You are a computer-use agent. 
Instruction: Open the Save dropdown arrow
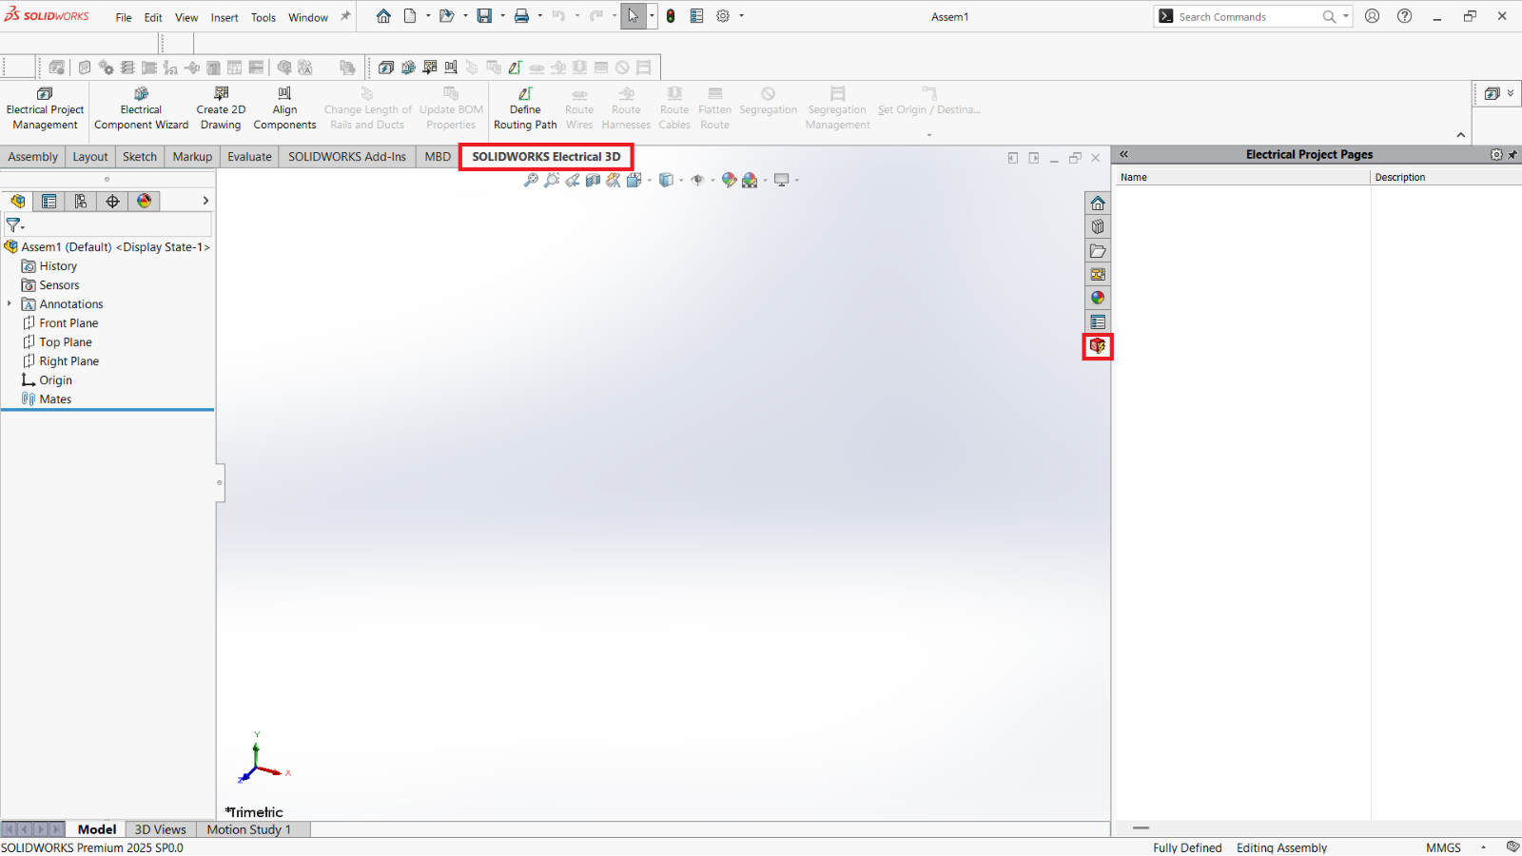pyautogui.click(x=502, y=16)
